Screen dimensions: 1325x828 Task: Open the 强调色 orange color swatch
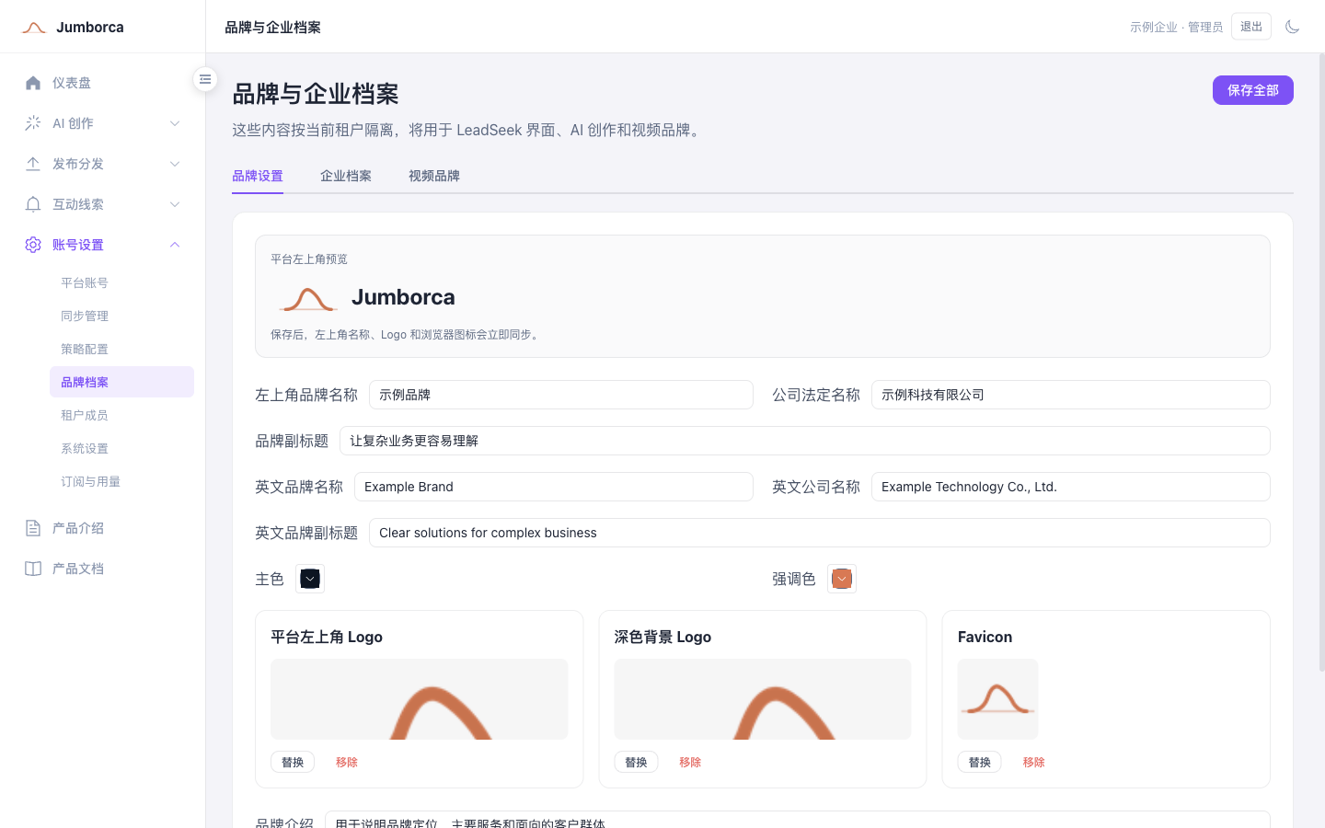click(x=842, y=579)
